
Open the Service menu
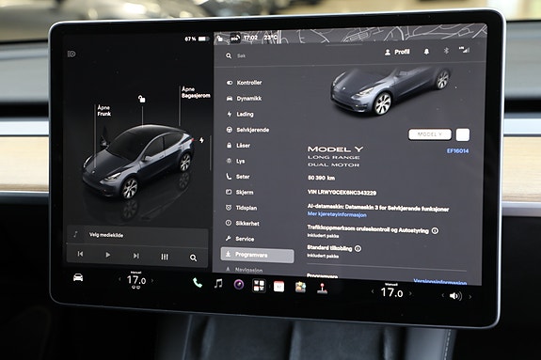tap(240, 239)
